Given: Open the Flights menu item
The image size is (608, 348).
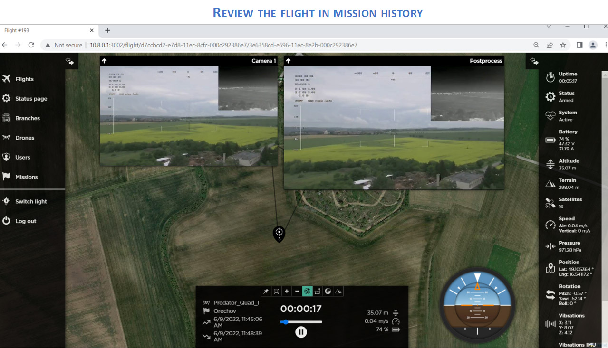Looking at the screenshot, I should tap(24, 79).
